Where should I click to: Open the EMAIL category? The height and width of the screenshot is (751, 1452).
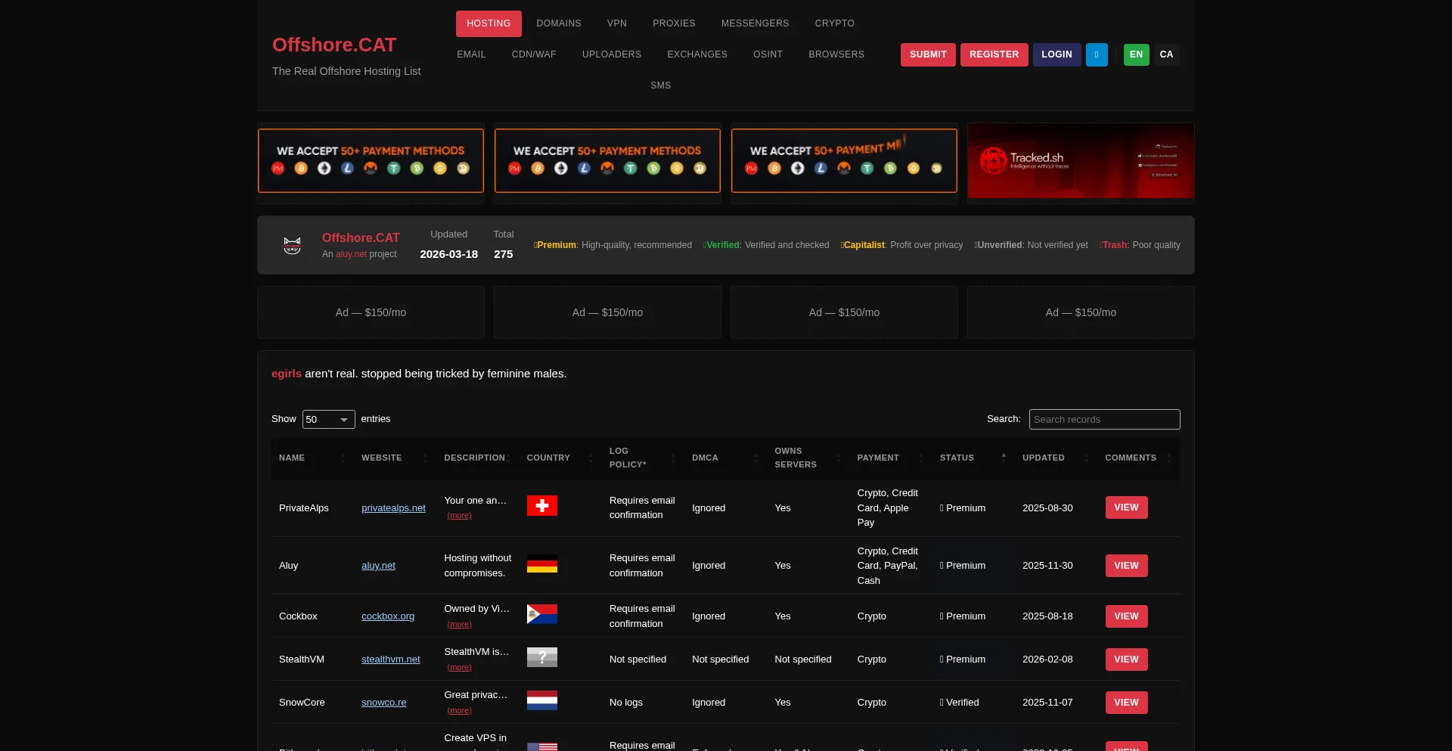point(471,54)
